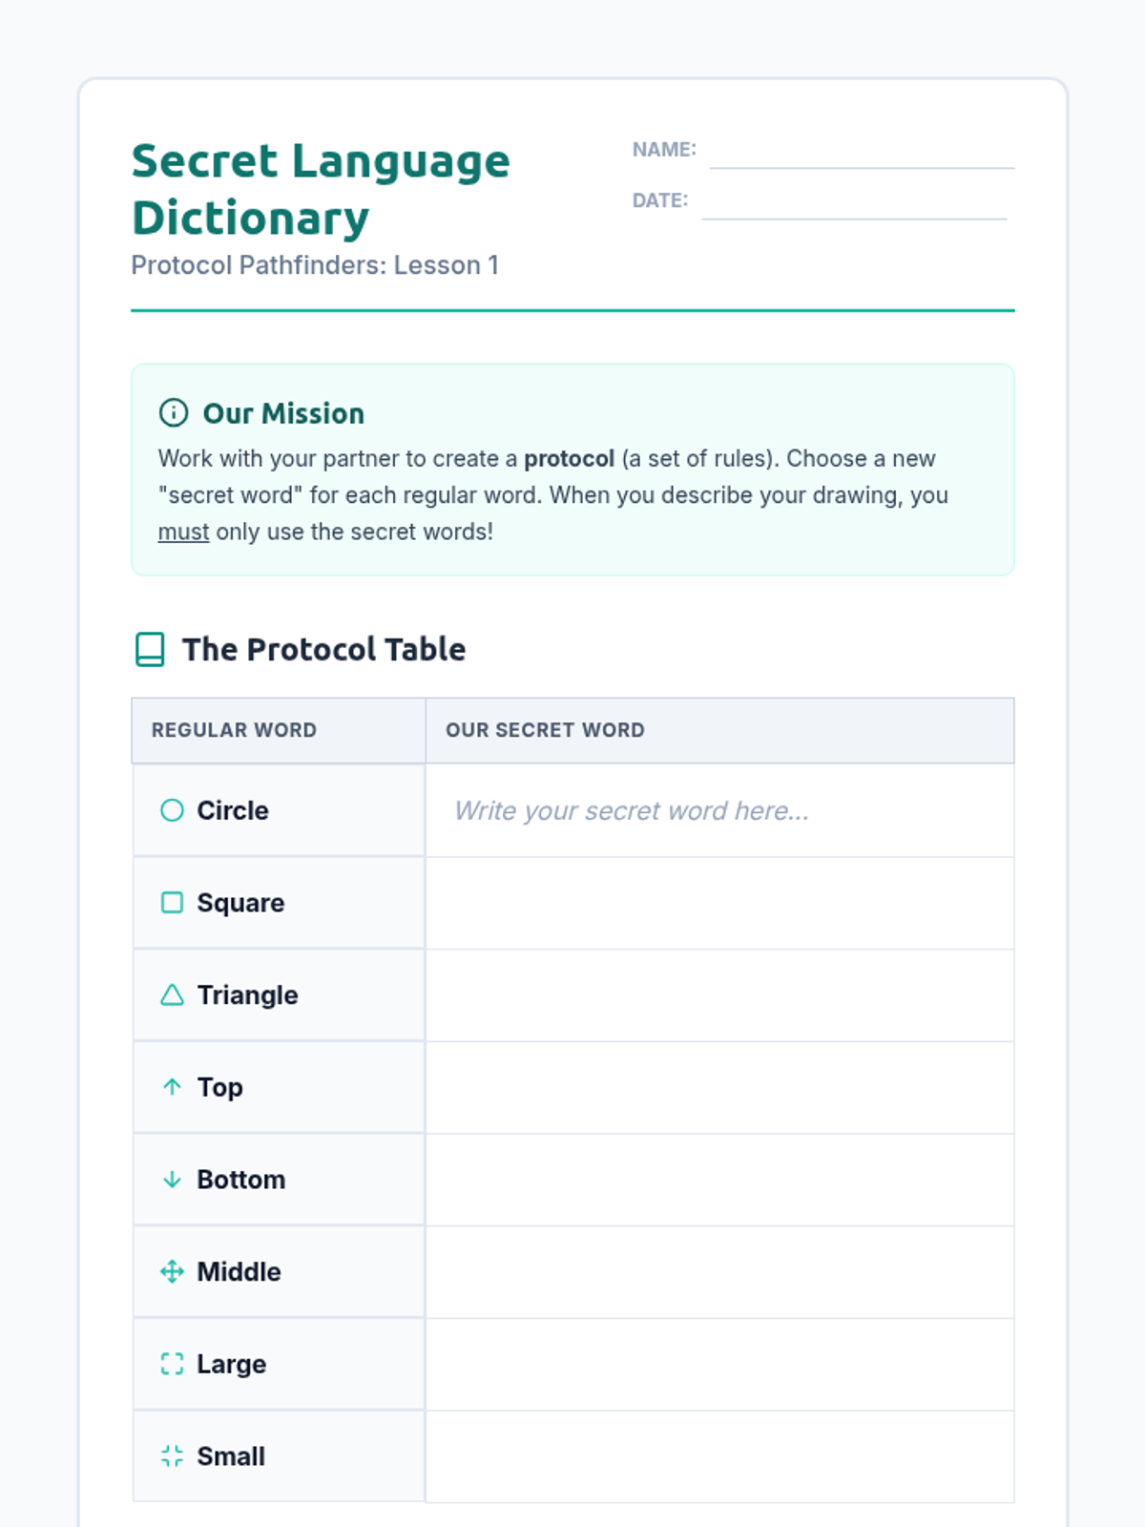This screenshot has width=1145, height=1527.
Task: Click the book icon beside The Protocol Table
Action: (x=150, y=650)
